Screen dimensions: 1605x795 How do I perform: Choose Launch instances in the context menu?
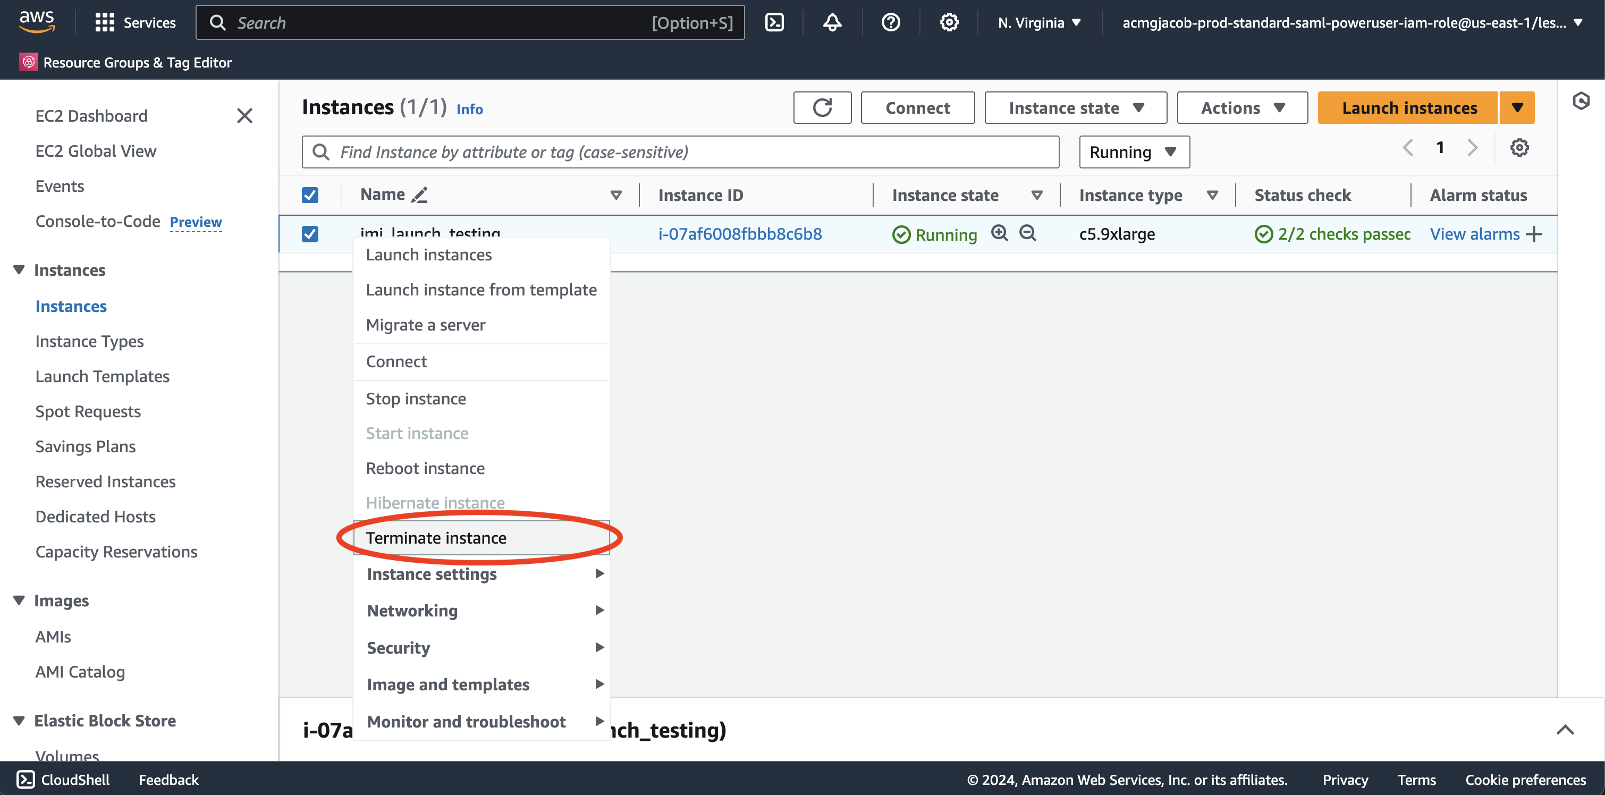[481, 255]
